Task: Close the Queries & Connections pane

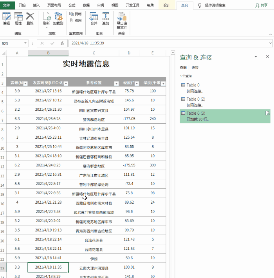Action: click(x=268, y=56)
